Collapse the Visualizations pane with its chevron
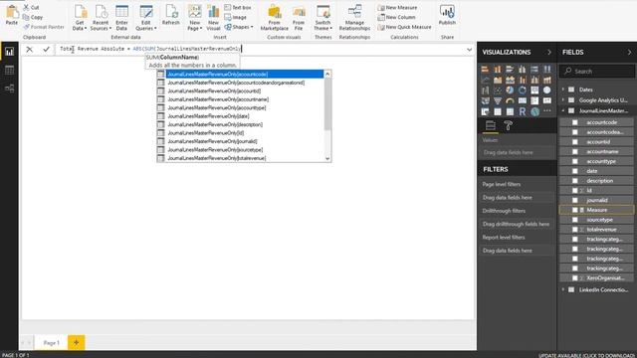This screenshot has width=637, height=358. pos(549,52)
